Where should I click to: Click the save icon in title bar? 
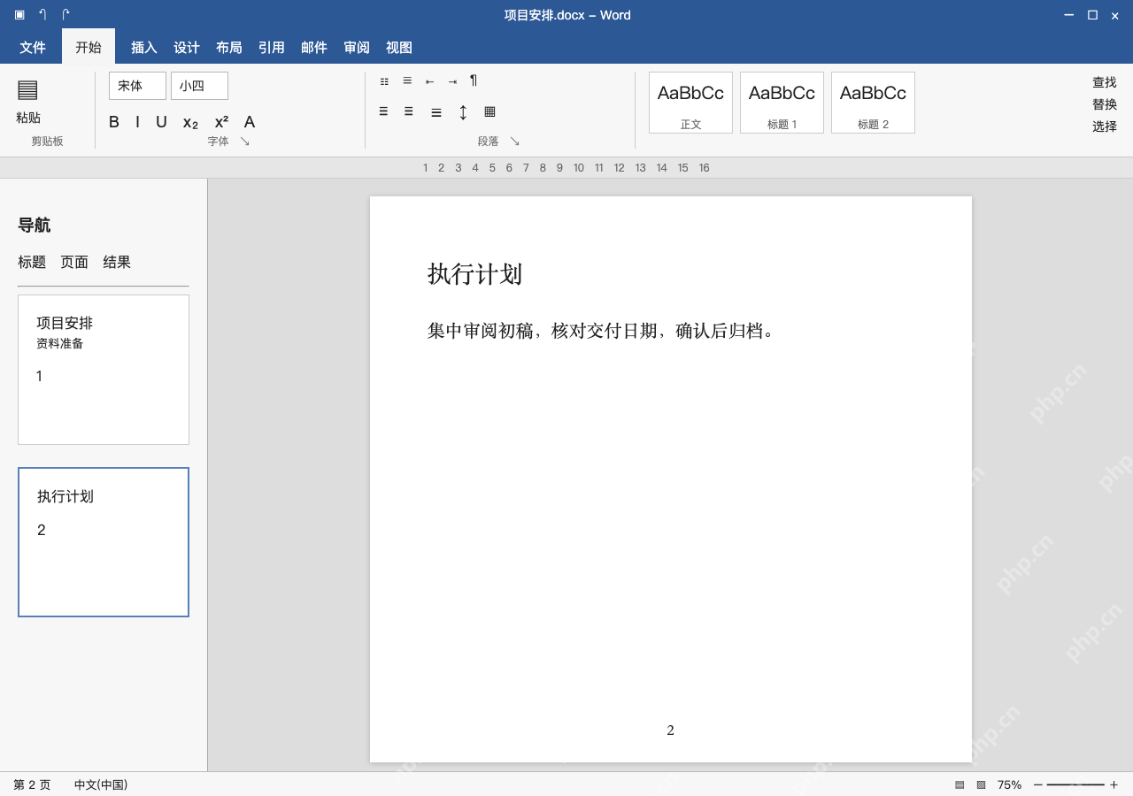pos(19,14)
